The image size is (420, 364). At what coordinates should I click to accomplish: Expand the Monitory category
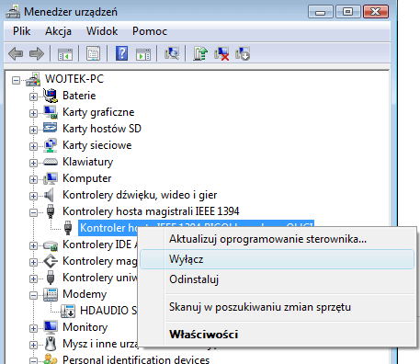click(x=33, y=329)
